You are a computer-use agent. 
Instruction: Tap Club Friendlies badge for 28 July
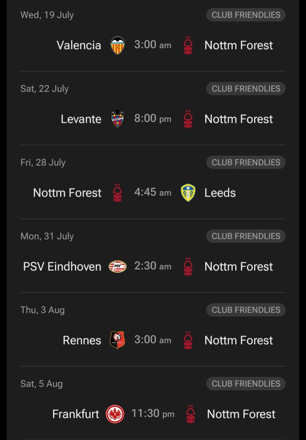[x=246, y=162]
